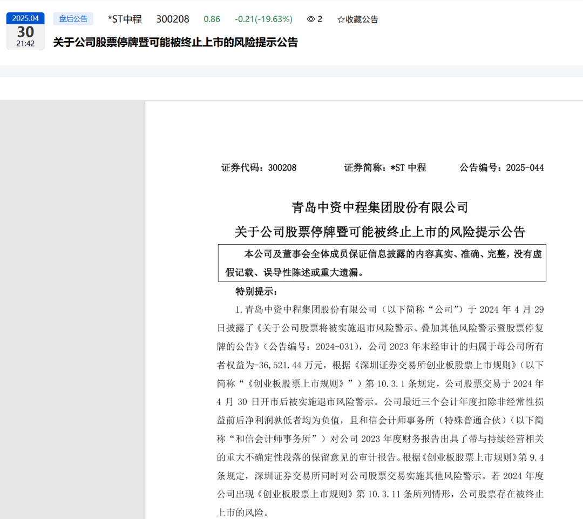Viewport: 583px width, 519px height.
Task: Click the eye view-count icon
Action: [310, 19]
